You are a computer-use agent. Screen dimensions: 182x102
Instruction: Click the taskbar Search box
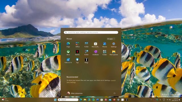[68, 100]
